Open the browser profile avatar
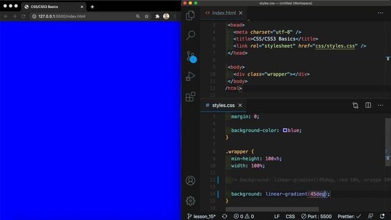The width and height of the screenshot is (391, 220). (166, 16)
